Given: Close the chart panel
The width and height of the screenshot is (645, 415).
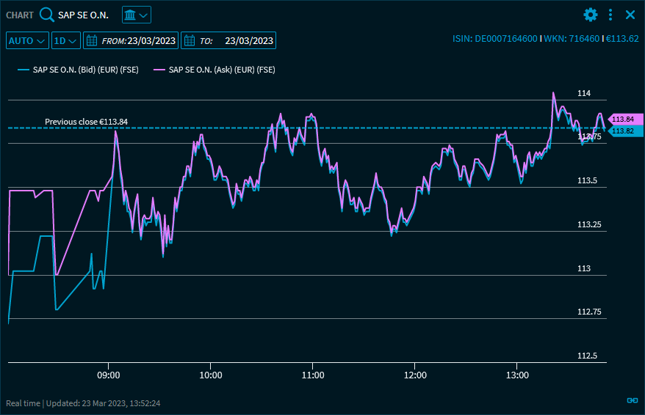Looking at the screenshot, I should coord(630,15).
